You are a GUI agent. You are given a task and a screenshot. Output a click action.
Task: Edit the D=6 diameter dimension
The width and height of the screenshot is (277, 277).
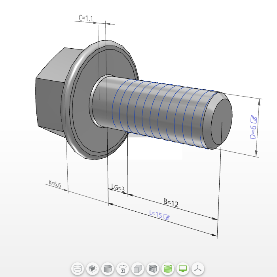pyautogui.click(x=254, y=119)
